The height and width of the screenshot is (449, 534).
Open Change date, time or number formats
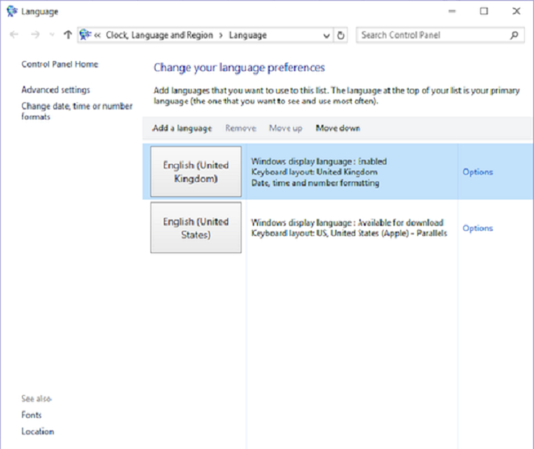coord(77,112)
